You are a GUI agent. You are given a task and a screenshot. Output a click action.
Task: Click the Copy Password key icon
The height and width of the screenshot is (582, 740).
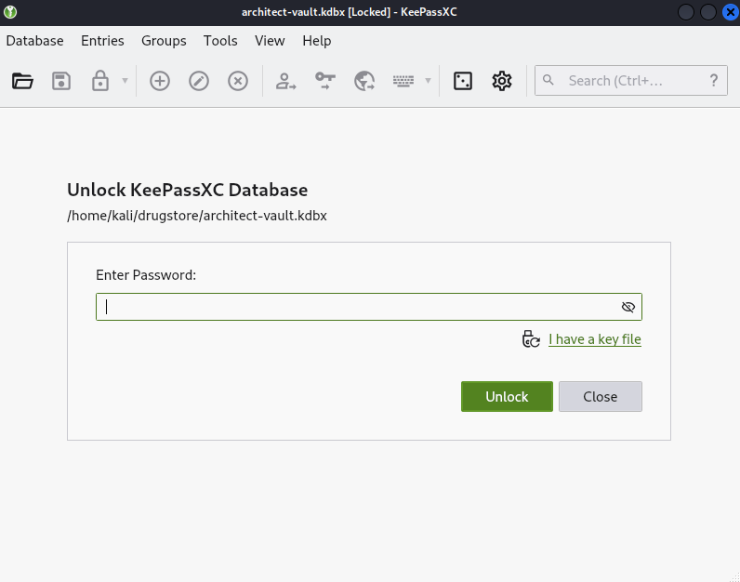tap(324, 81)
